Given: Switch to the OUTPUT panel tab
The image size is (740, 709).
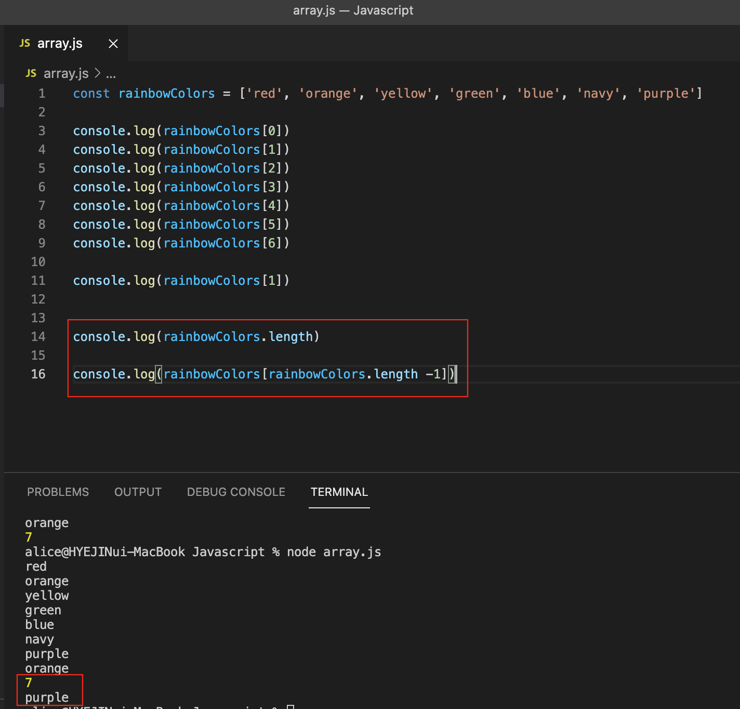Looking at the screenshot, I should 138,492.
